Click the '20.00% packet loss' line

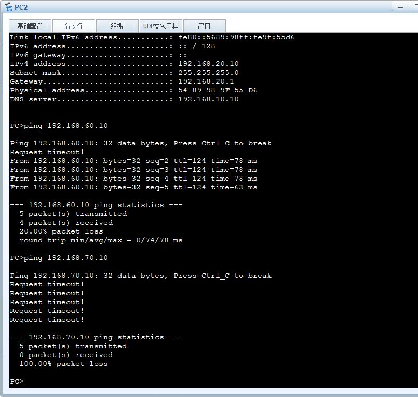click(x=61, y=231)
